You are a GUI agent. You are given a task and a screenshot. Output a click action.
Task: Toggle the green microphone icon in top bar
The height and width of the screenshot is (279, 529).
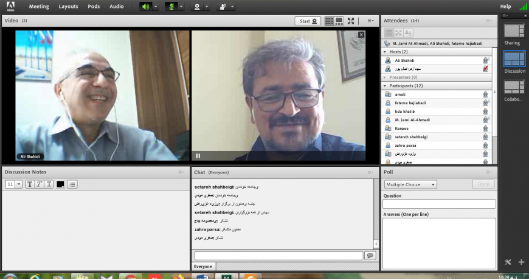(x=171, y=7)
